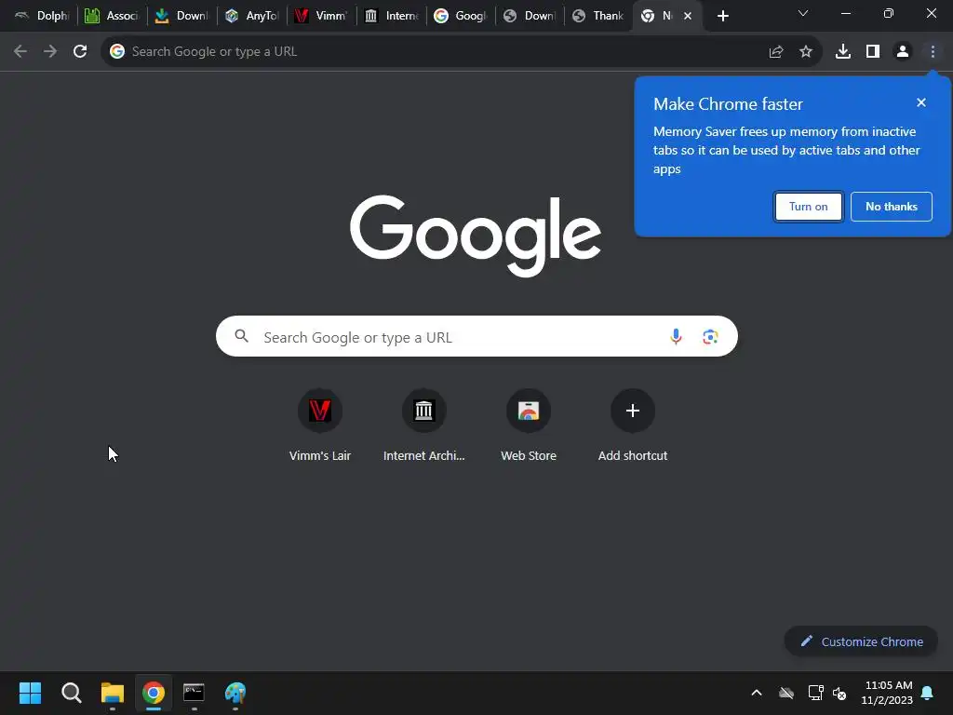Open File Explorer from taskbar
This screenshot has width=953, height=715.
113,693
